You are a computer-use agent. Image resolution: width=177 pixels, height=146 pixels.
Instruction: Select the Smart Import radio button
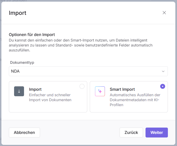(163, 86)
